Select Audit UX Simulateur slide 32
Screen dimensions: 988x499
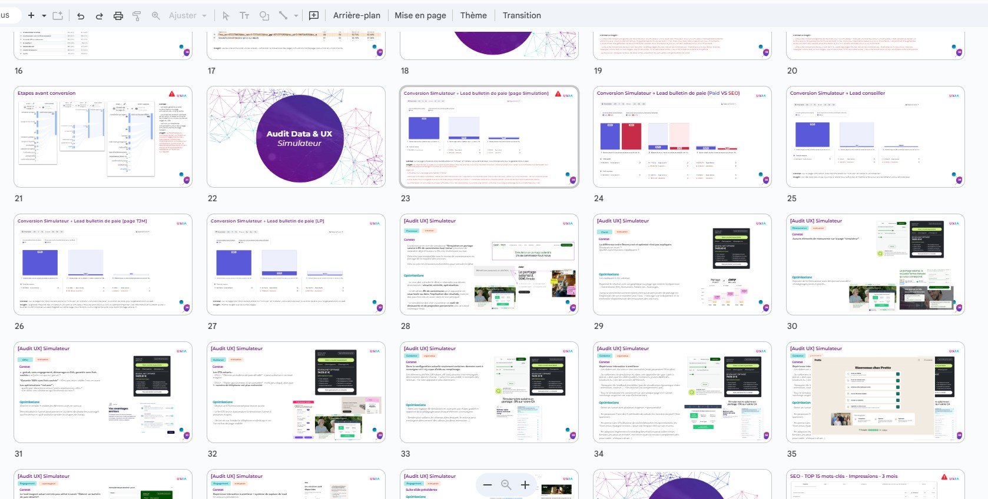click(296, 392)
